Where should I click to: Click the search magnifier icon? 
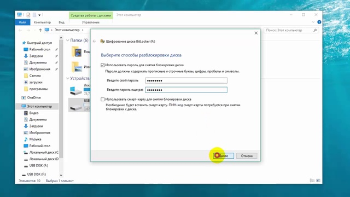[x=315, y=30]
